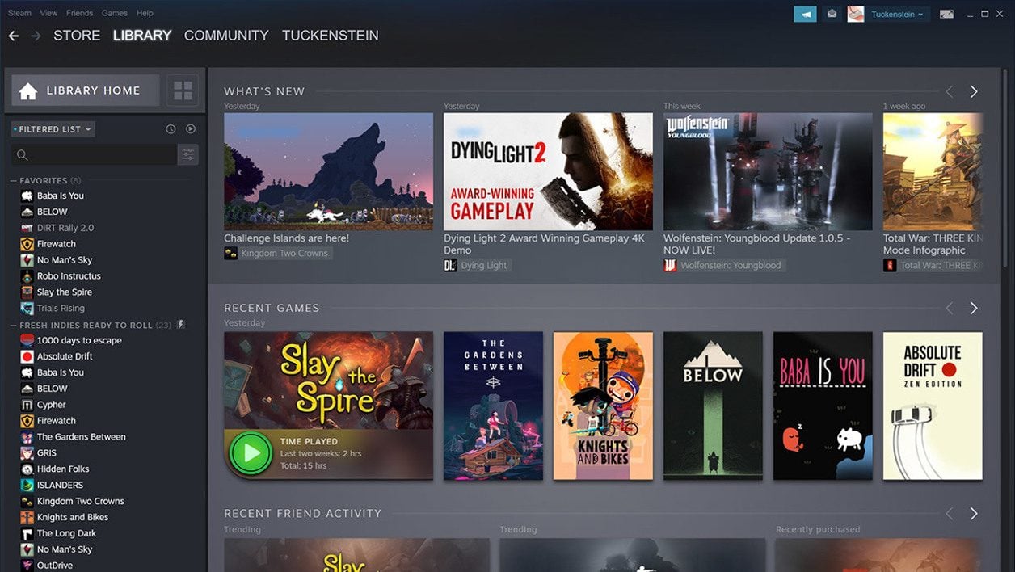Click the Hidden Folks game icon
The image size is (1015, 572).
coord(27,469)
